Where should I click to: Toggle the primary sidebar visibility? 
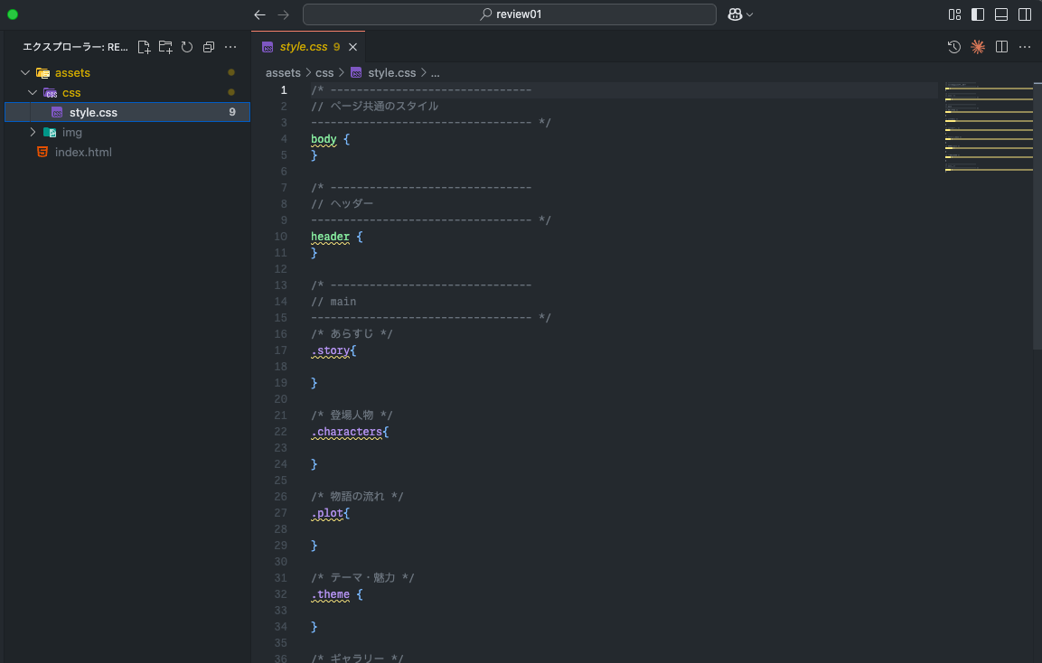pos(978,14)
